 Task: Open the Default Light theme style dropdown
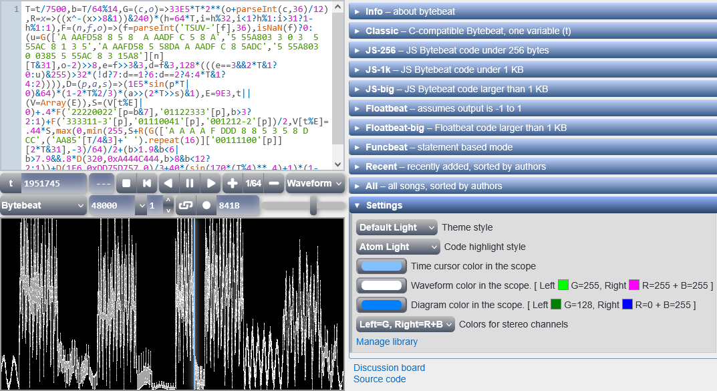[396, 227]
